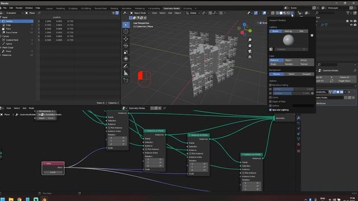Toggle viewport visibility eye in outliner first row
The image size is (358, 201).
click(351, 21)
